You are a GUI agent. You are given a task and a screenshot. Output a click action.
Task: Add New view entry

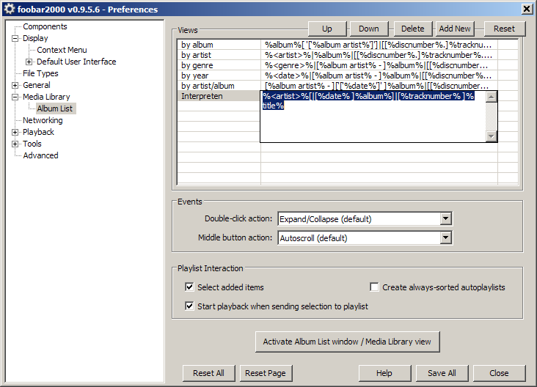pyautogui.click(x=455, y=29)
